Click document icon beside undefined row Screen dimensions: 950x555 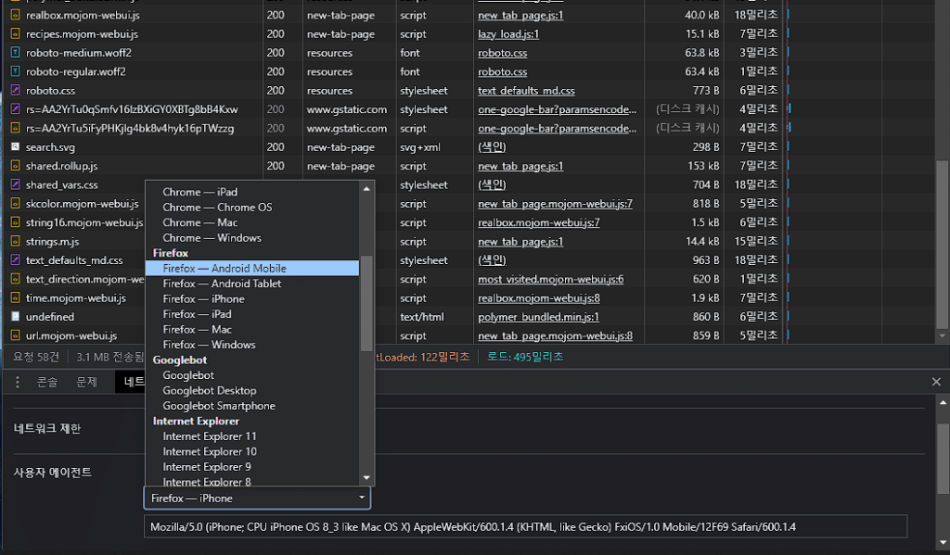[15, 317]
